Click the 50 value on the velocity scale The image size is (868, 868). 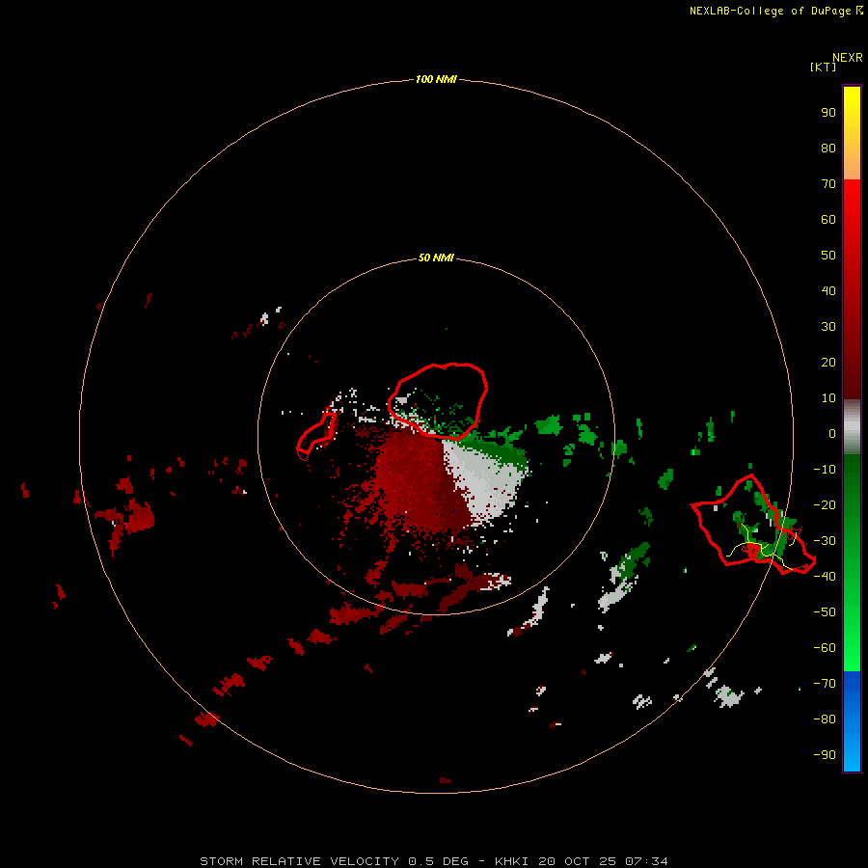(828, 256)
